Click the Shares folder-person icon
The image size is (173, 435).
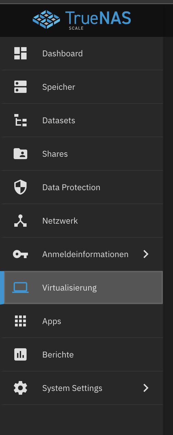20,154
